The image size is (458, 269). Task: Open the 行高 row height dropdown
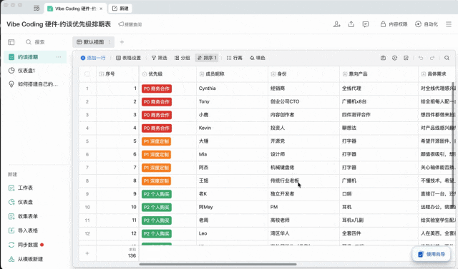[235, 58]
